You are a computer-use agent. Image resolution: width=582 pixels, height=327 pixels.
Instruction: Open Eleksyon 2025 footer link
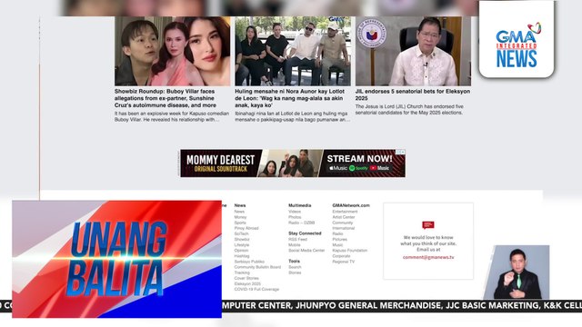coord(247,283)
